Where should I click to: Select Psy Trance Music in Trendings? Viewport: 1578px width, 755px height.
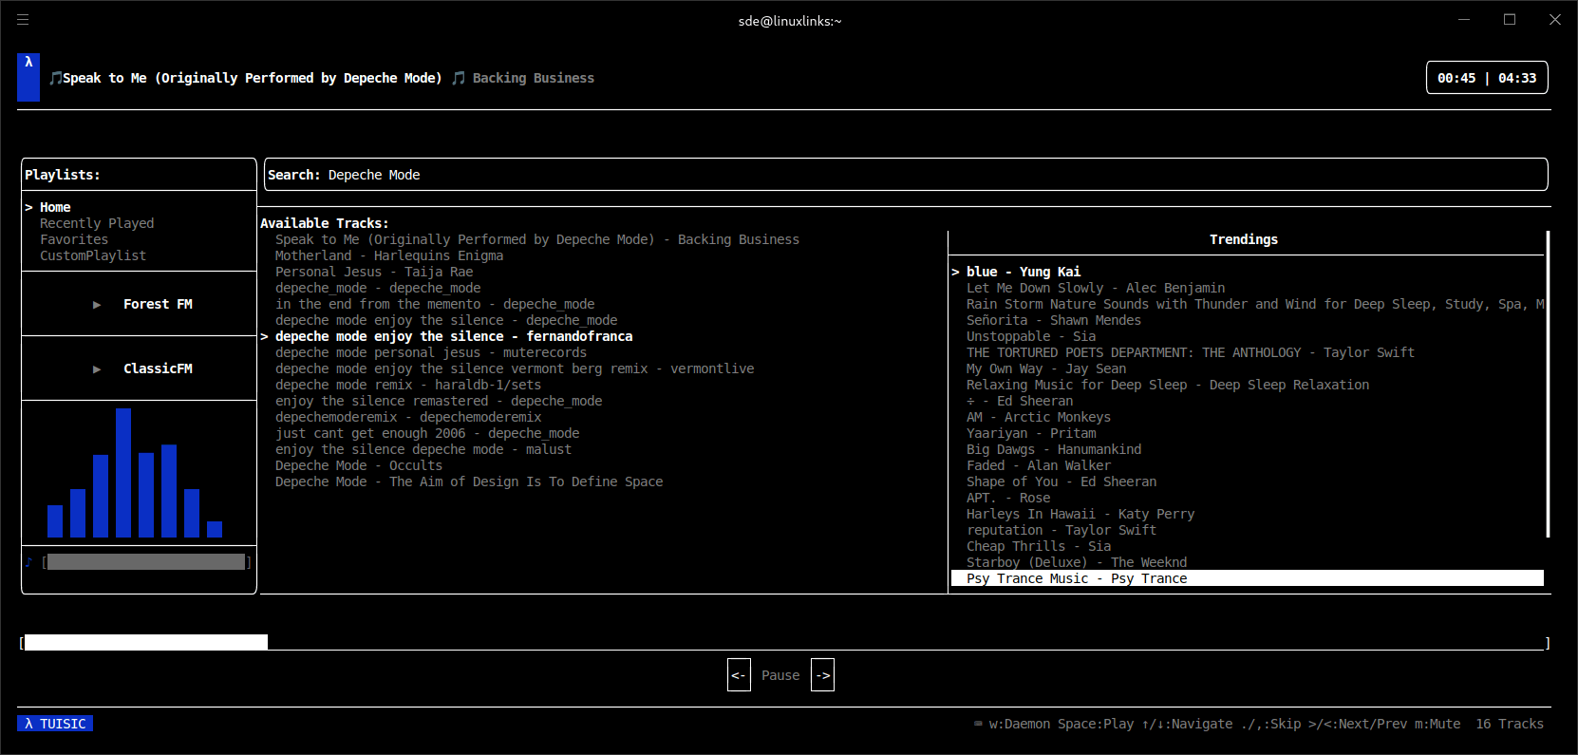click(1077, 578)
